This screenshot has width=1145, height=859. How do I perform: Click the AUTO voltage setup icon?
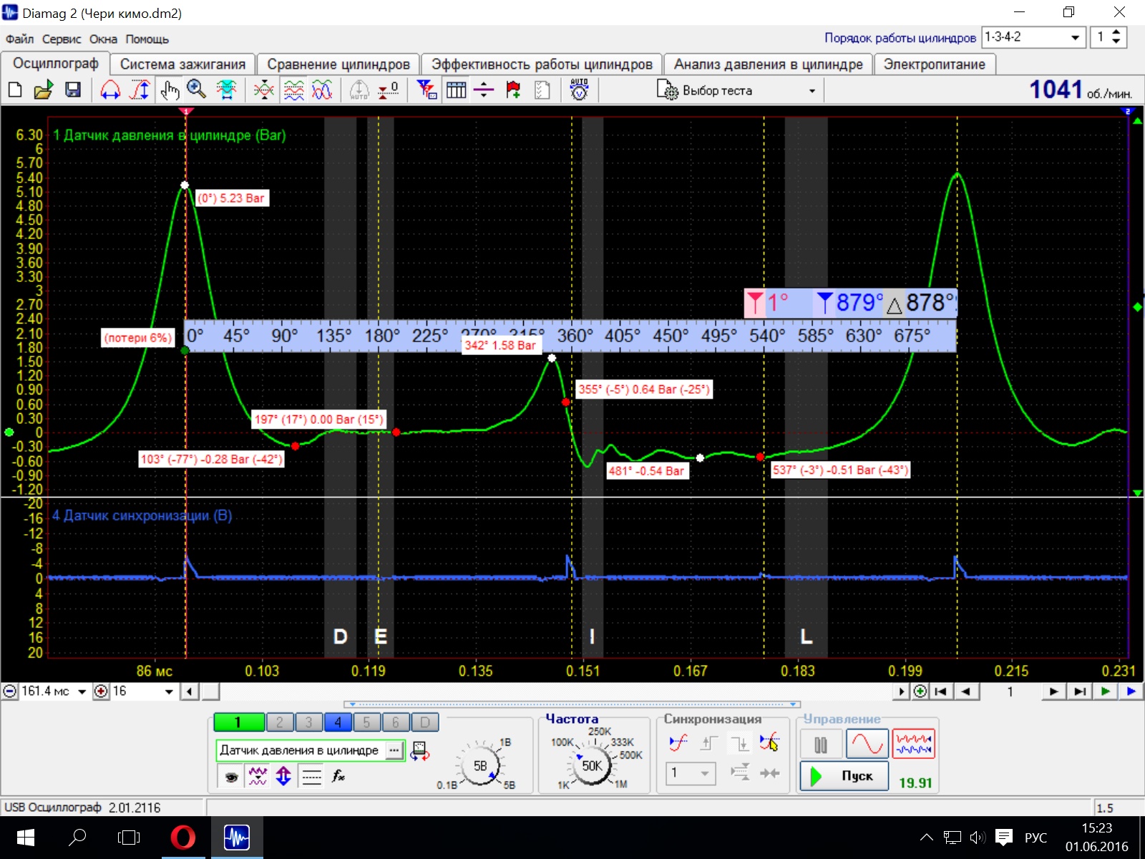[x=579, y=90]
